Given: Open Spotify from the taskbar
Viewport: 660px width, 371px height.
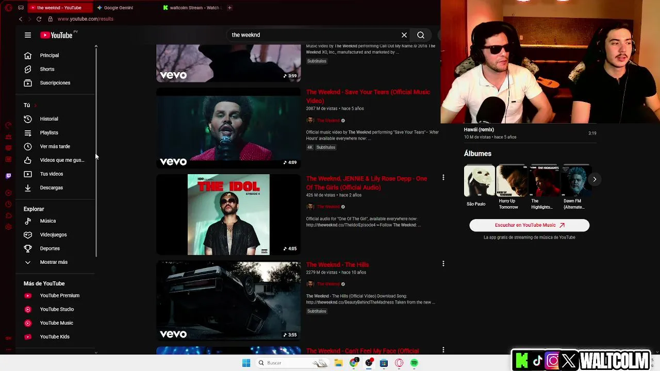Looking at the screenshot, I should [x=414, y=363].
